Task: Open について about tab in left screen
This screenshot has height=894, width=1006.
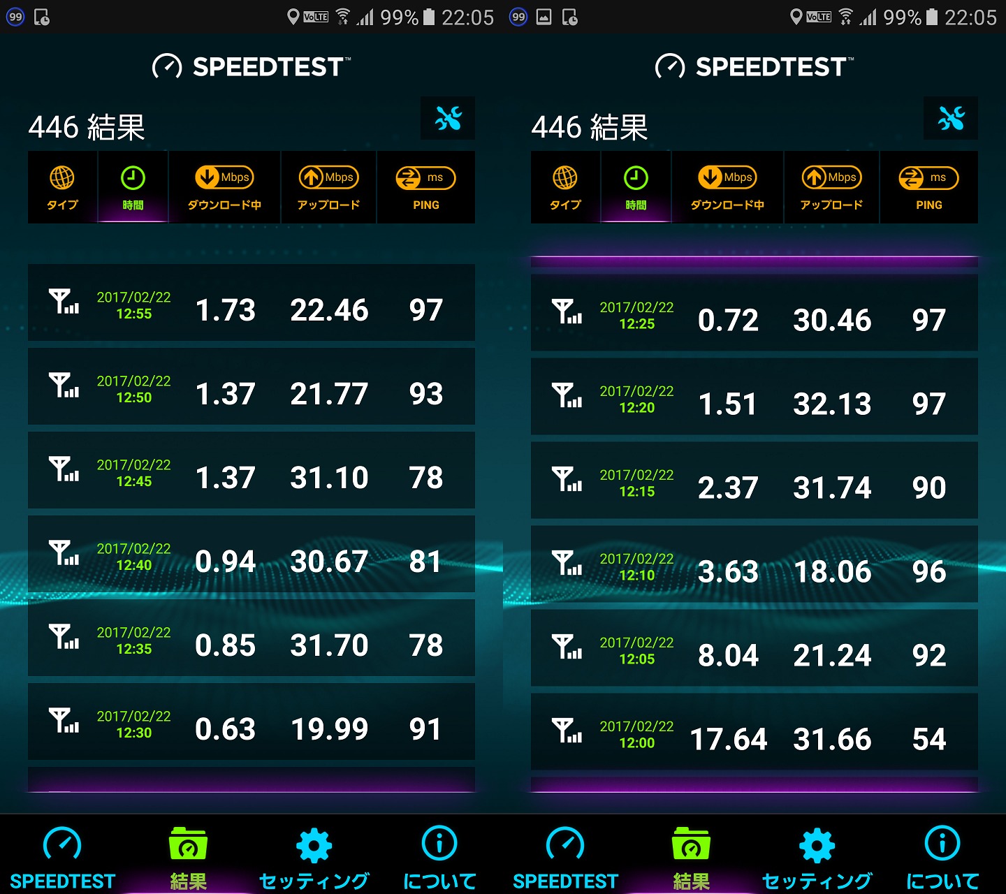Action: point(440,858)
